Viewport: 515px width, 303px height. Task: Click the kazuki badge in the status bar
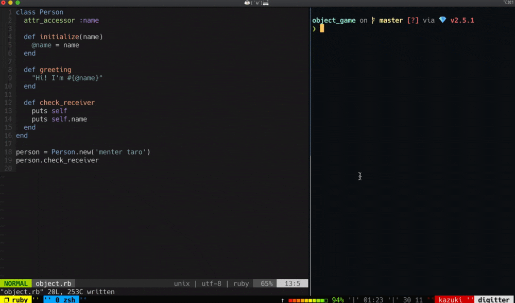(452, 299)
